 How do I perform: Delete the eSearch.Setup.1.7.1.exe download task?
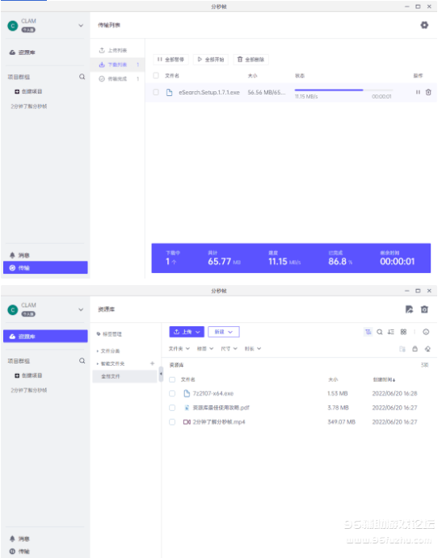428,92
